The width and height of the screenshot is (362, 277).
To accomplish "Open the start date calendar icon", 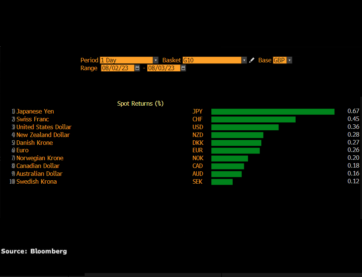I will tap(137, 68).
